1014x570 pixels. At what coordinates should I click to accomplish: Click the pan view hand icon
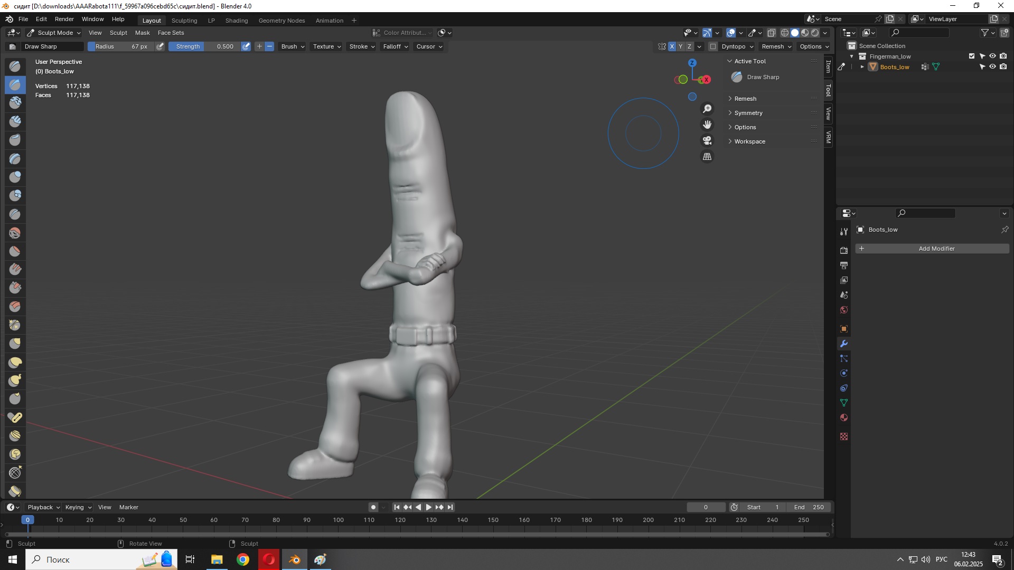pos(707,125)
